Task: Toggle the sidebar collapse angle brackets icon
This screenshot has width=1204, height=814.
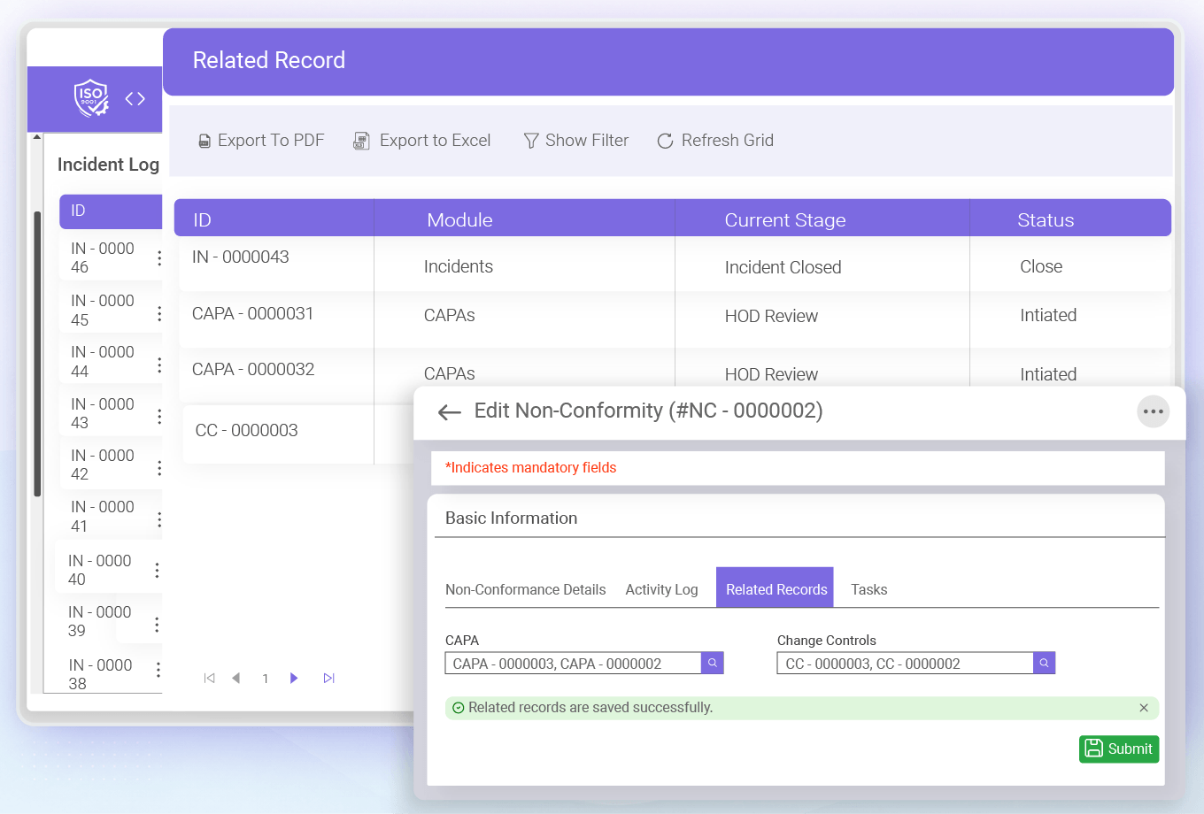Action: (x=135, y=98)
